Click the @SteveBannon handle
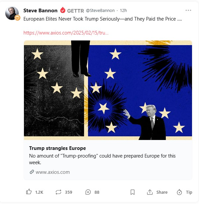 (x=100, y=10)
